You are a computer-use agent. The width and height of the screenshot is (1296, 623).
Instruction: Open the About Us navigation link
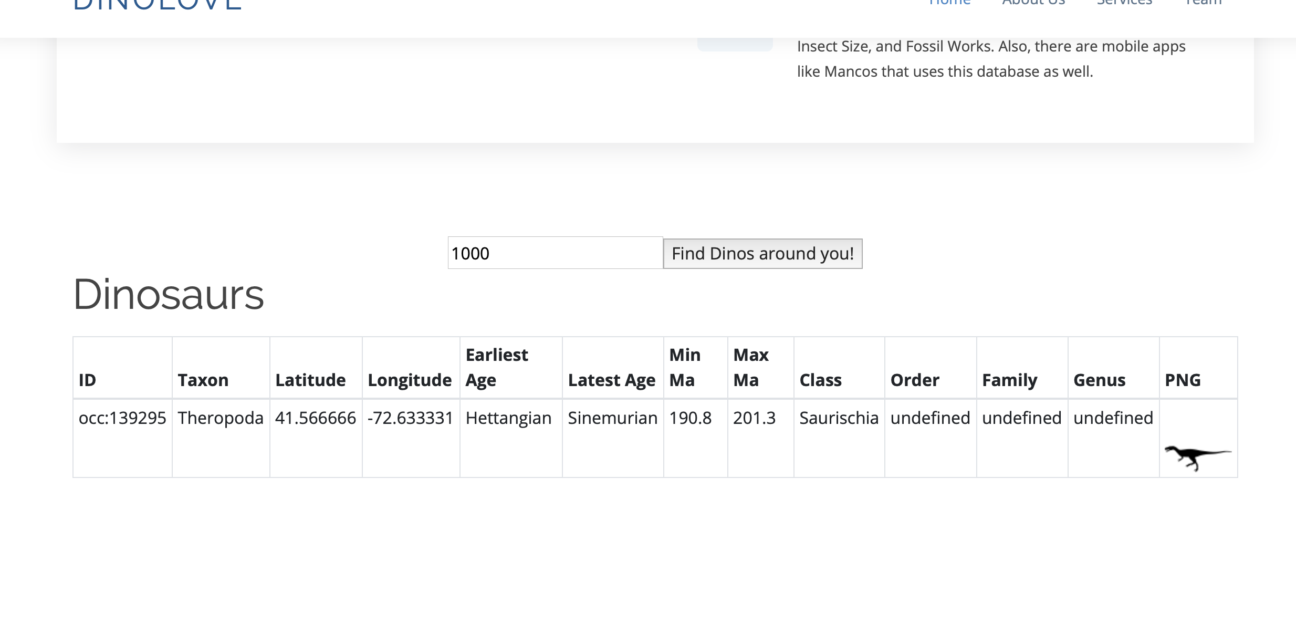pos(1033,3)
